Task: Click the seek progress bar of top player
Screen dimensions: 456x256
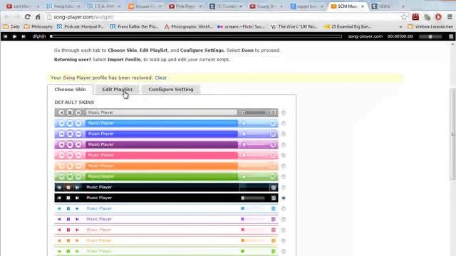Action: point(197,36)
